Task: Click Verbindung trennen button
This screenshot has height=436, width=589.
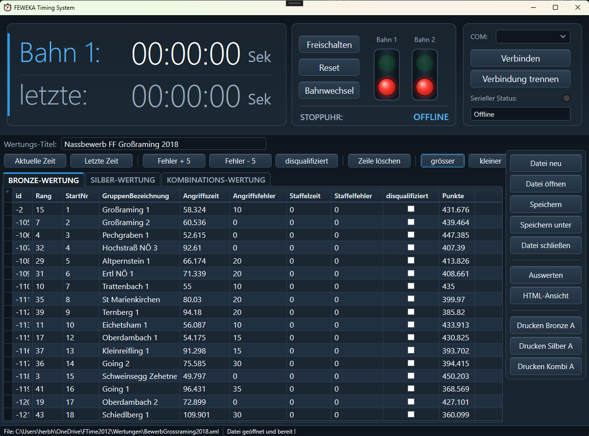Action: [x=520, y=79]
